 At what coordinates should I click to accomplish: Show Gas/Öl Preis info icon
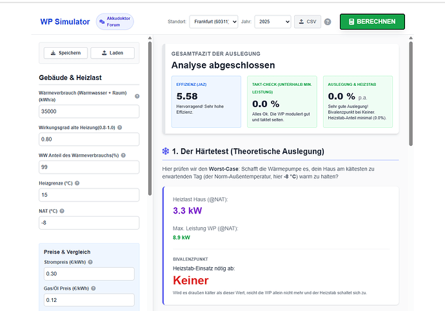click(93, 288)
